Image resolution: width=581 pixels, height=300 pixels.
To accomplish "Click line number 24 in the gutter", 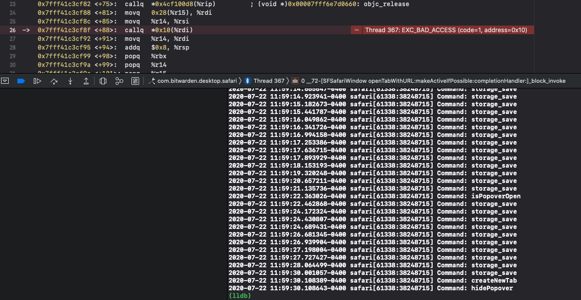I will coord(13,13).
